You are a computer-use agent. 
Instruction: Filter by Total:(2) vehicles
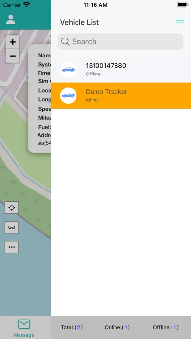[x=72, y=327]
